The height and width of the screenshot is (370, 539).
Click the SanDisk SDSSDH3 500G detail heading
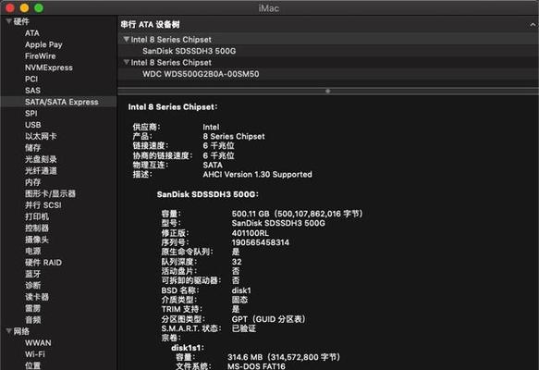(x=207, y=194)
